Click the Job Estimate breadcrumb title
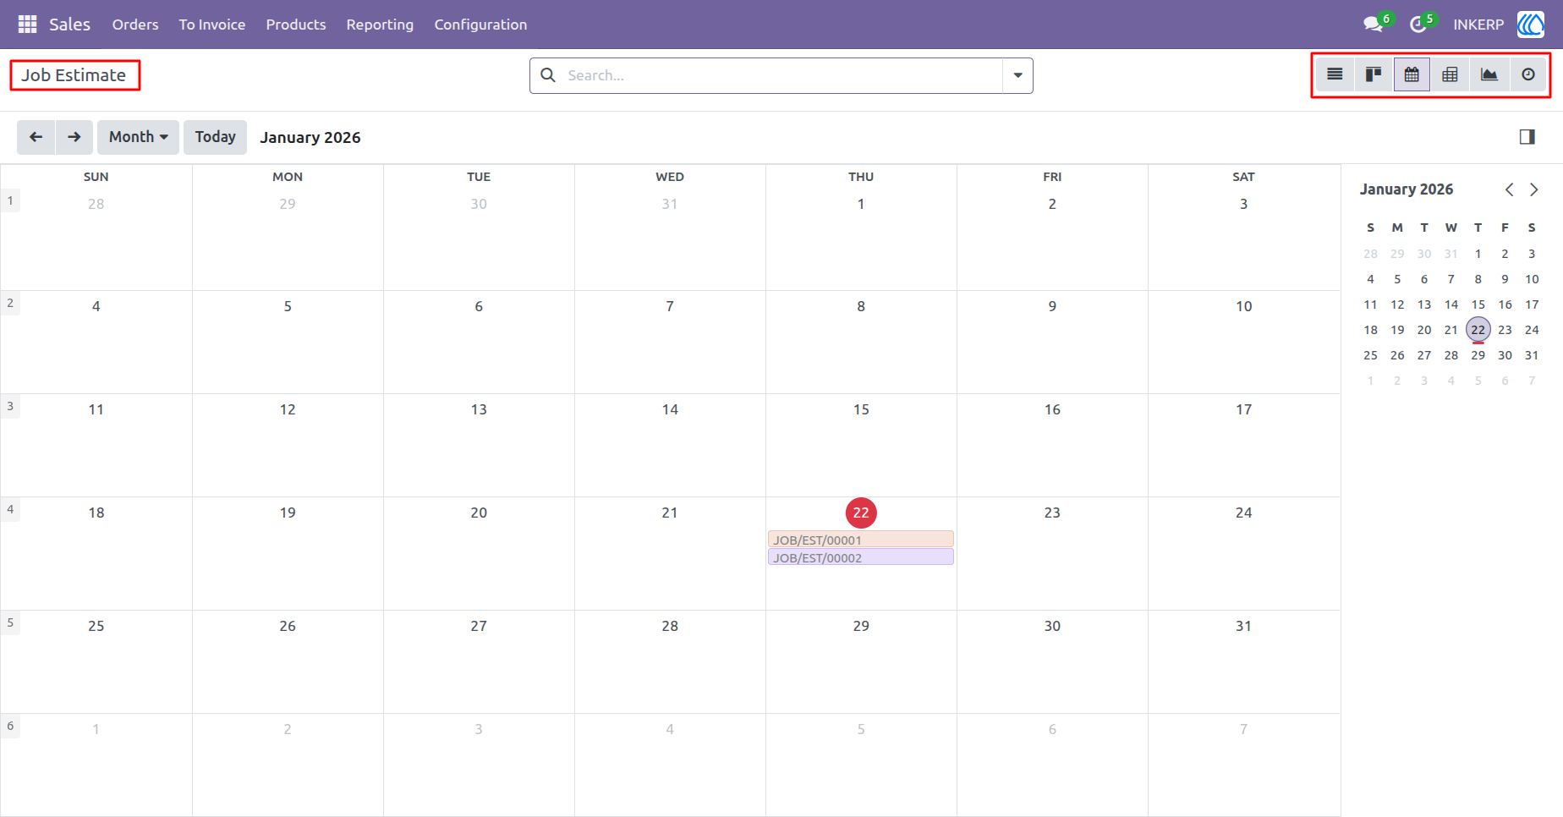The width and height of the screenshot is (1563, 817). click(74, 75)
